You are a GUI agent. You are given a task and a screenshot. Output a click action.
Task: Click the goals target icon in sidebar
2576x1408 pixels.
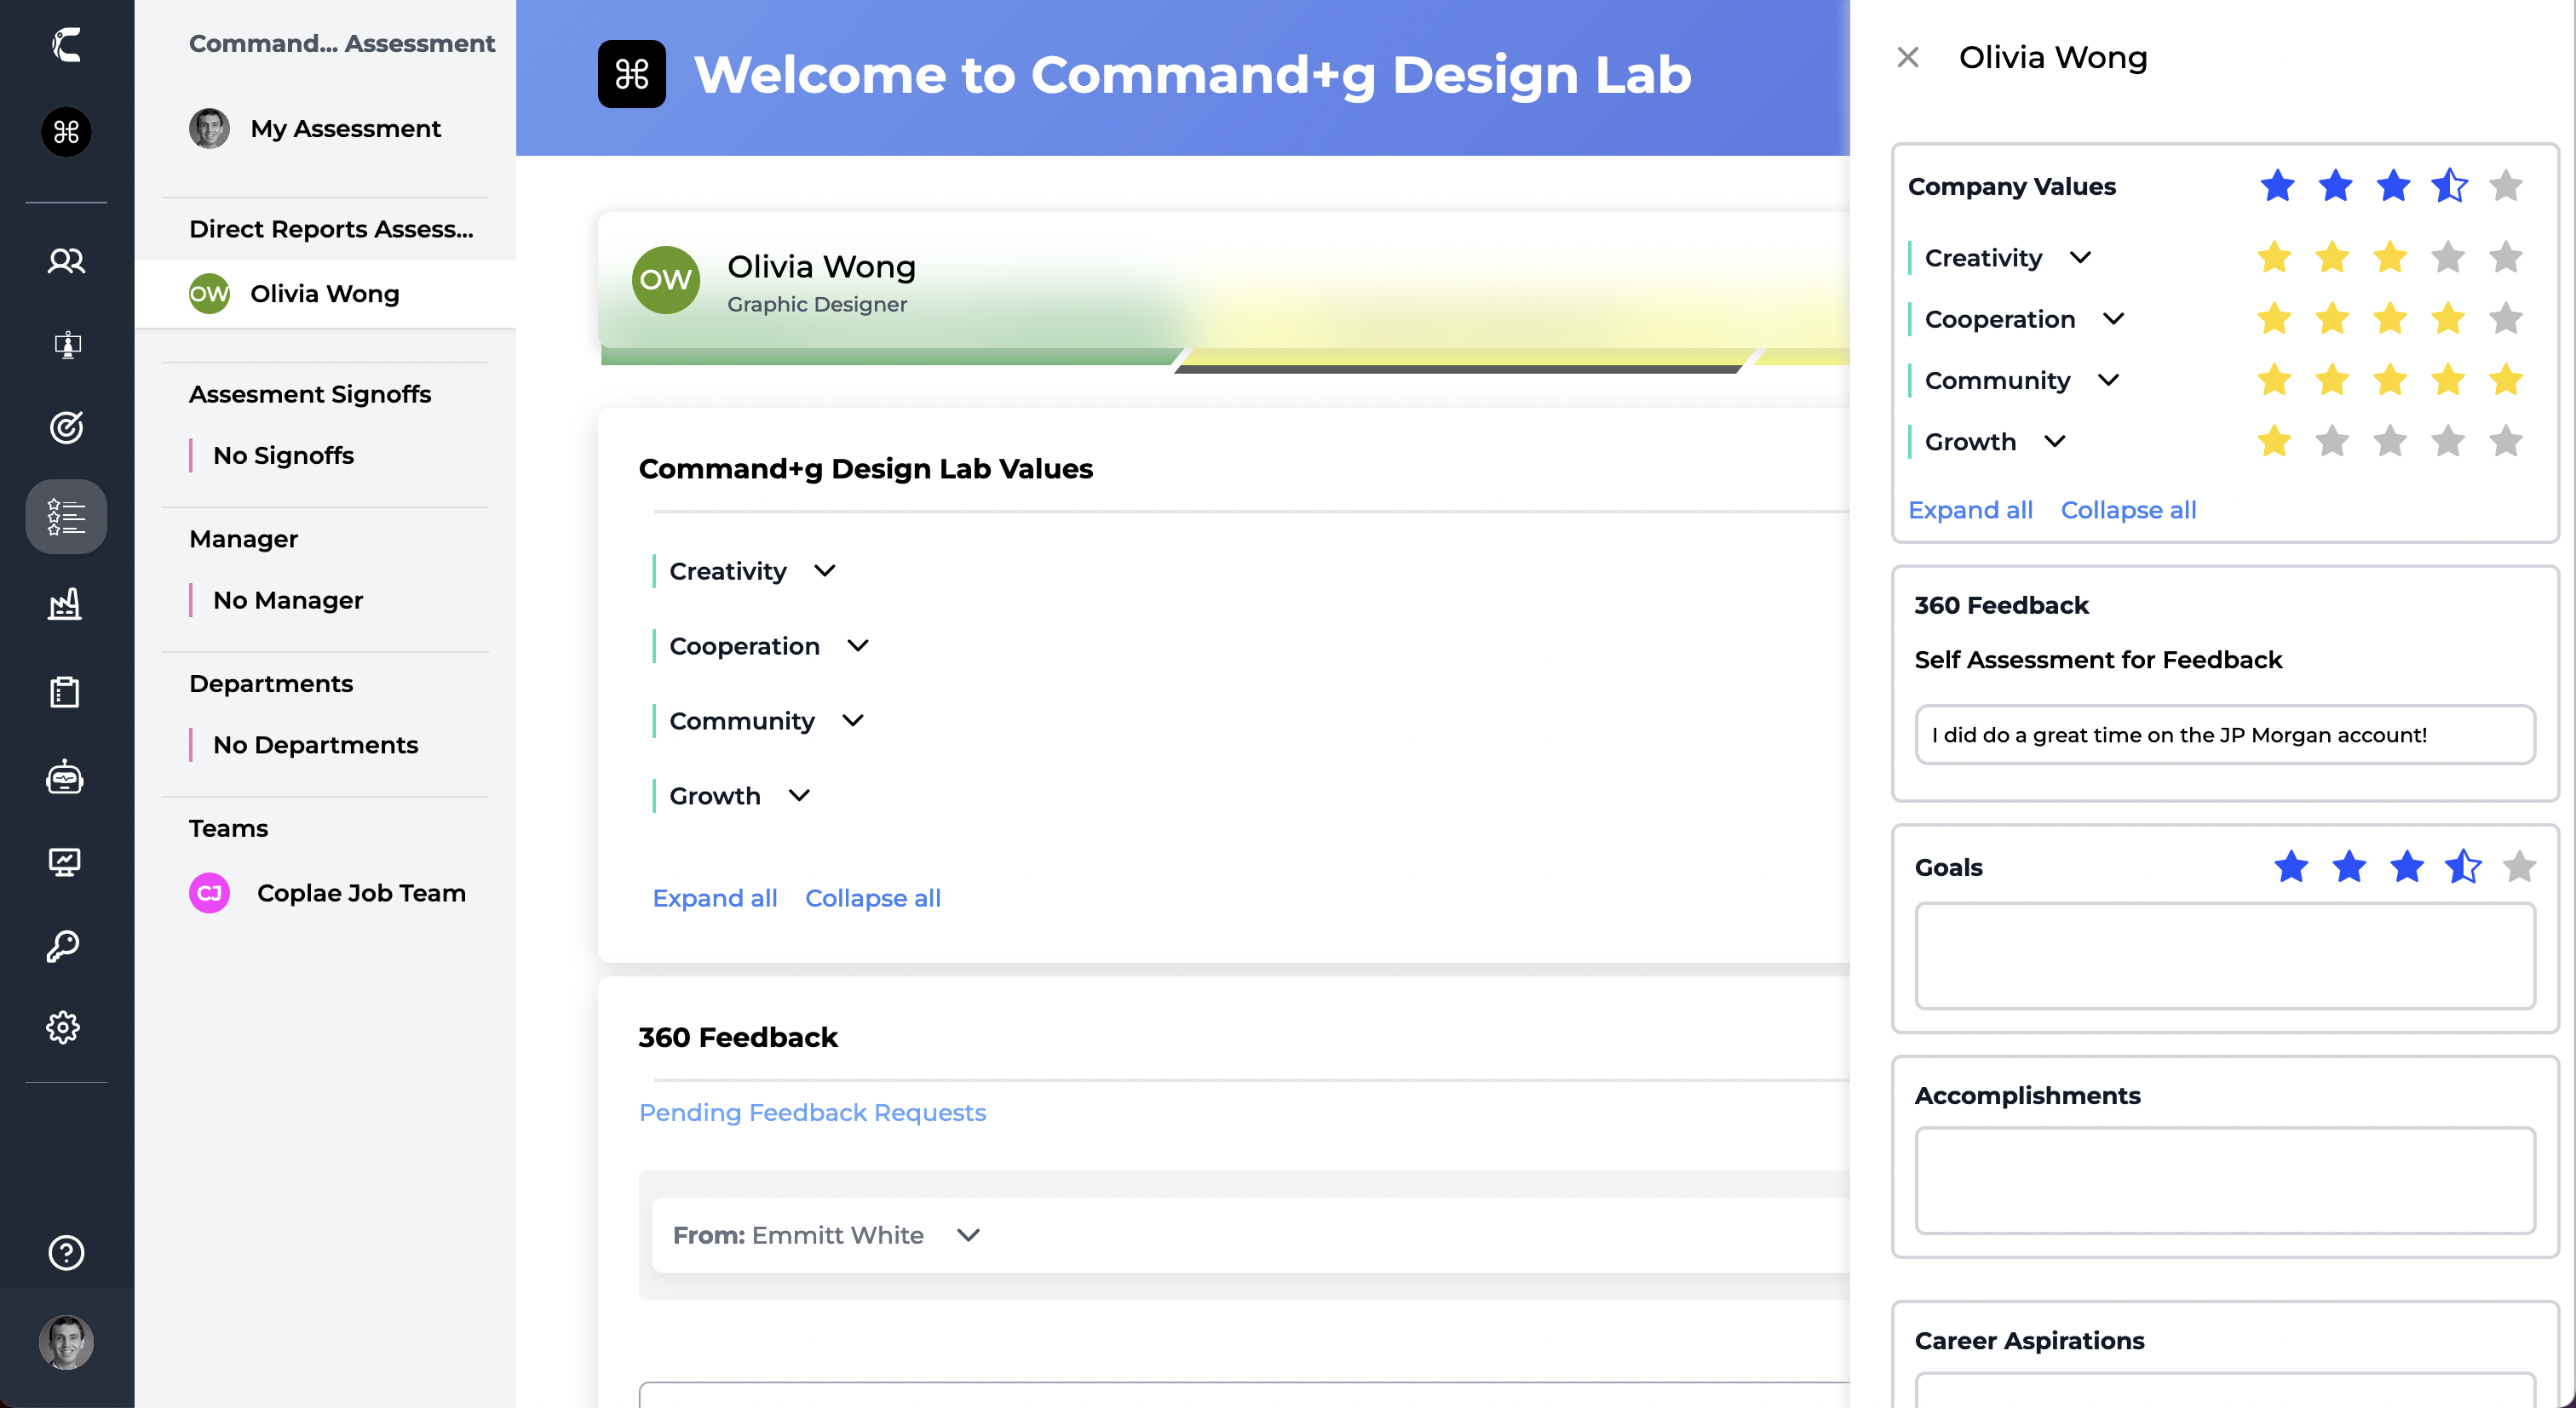click(x=66, y=427)
